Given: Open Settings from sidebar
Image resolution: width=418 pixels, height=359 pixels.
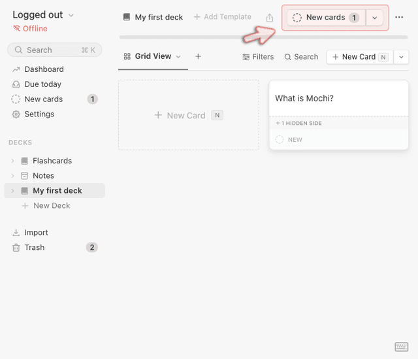Looking at the screenshot, I should point(39,114).
